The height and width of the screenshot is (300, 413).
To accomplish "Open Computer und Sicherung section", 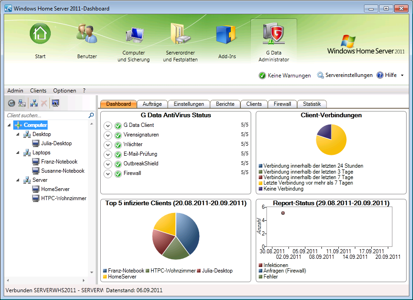I will tap(134, 44).
